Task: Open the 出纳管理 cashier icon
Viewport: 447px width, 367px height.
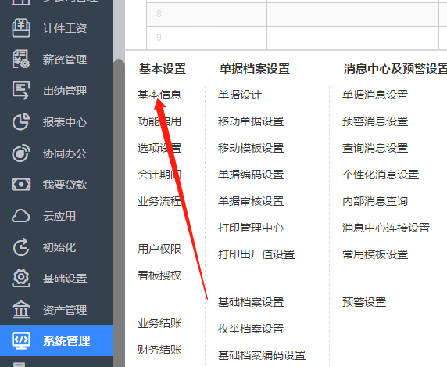Action: coord(21,91)
